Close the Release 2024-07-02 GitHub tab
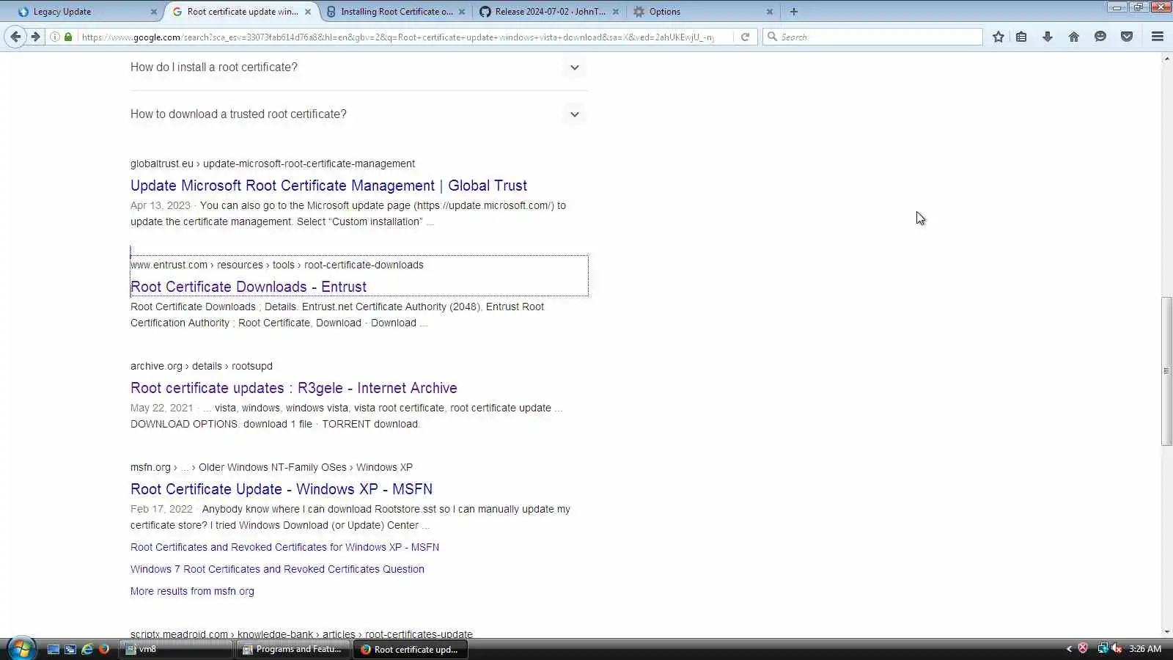The image size is (1173, 660). [x=616, y=12]
